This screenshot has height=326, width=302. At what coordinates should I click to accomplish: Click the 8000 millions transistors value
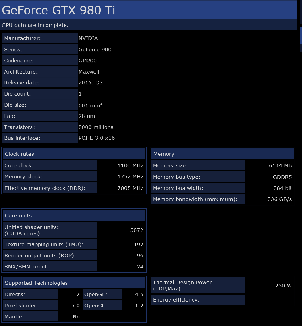point(96,127)
